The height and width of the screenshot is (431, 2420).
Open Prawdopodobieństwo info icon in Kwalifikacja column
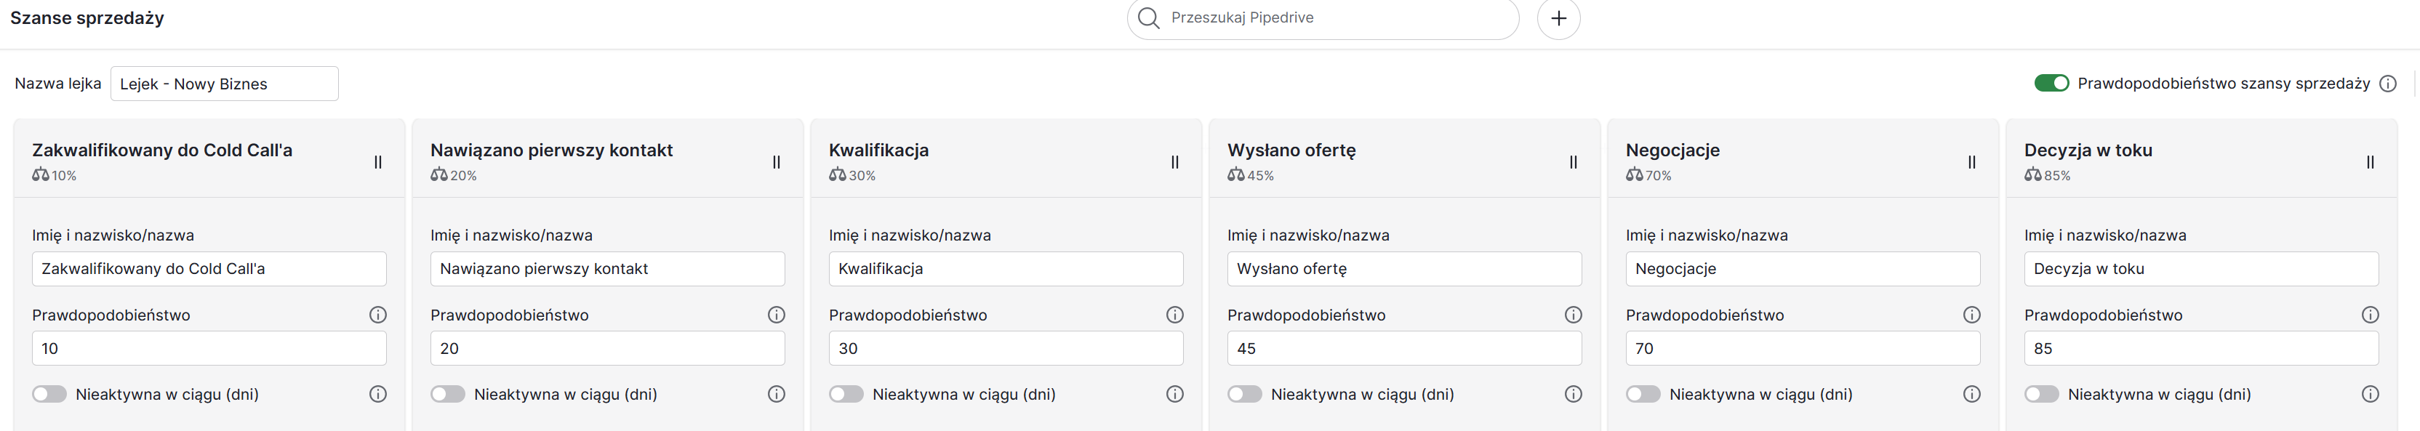(x=1174, y=315)
